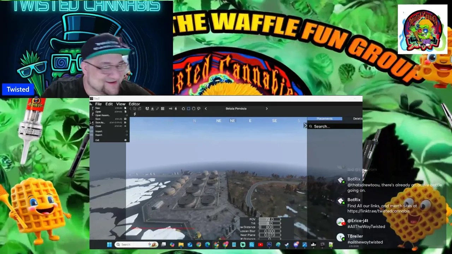This screenshot has height=254, width=452.
Task: Adjust the Near Plane slider
Action: (270, 235)
